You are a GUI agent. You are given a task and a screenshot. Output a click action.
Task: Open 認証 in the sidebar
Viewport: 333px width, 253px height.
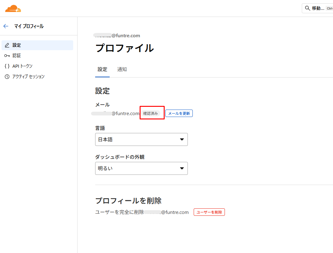(17, 56)
